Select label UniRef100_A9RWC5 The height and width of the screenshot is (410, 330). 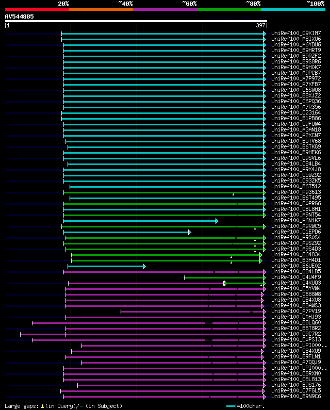coord(296,226)
